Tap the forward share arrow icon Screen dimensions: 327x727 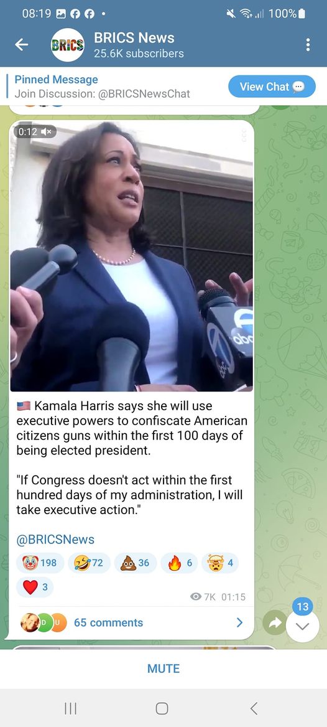[x=275, y=624]
